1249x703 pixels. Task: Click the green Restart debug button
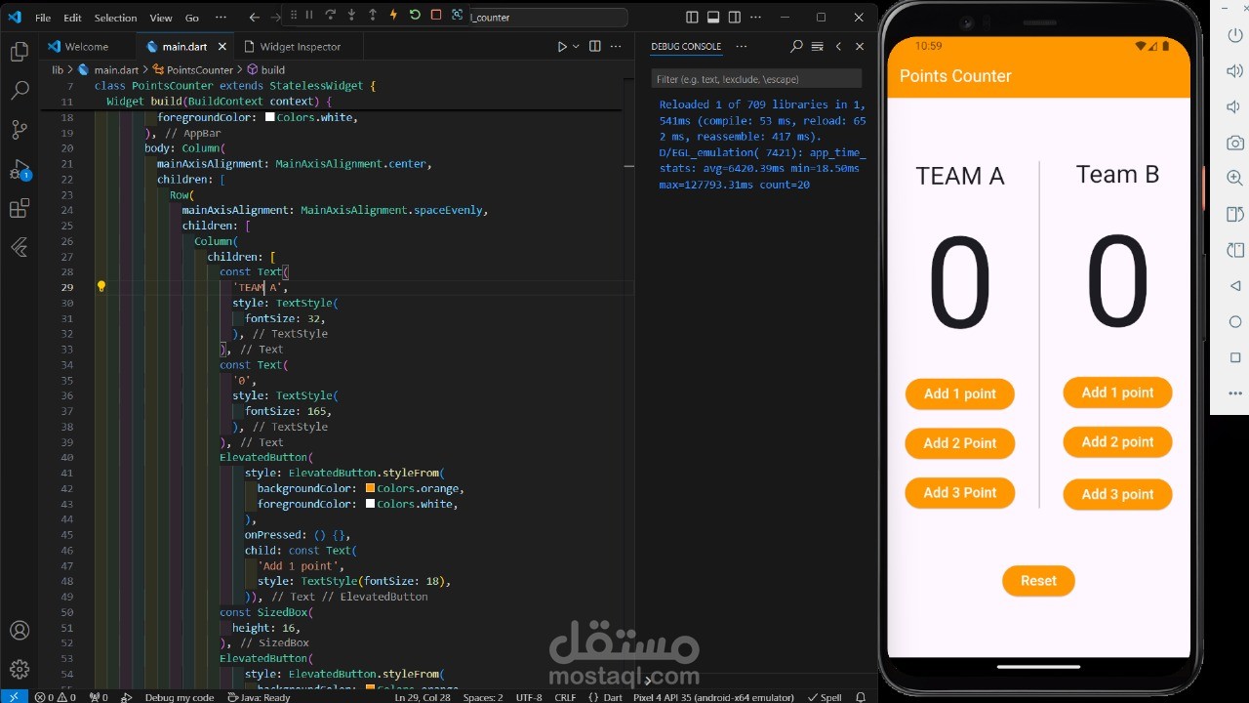tap(415, 15)
